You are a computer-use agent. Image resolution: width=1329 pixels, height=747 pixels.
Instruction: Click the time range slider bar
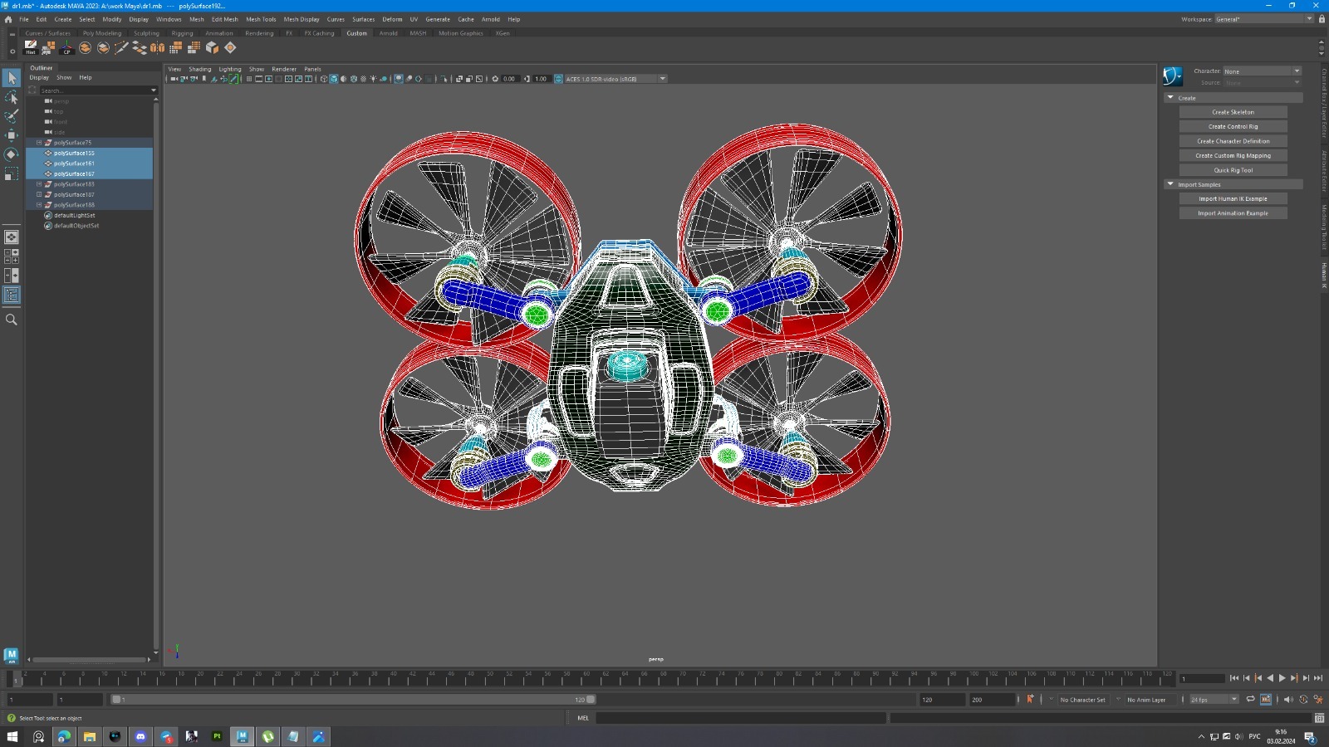[x=353, y=700]
